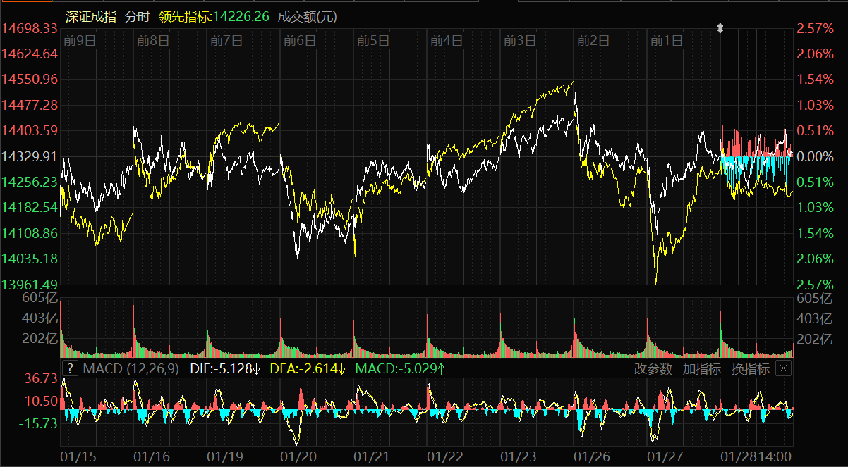The height and width of the screenshot is (467, 848).
Task: Click the vertical resize arrow icon
Action: click(x=720, y=28)
